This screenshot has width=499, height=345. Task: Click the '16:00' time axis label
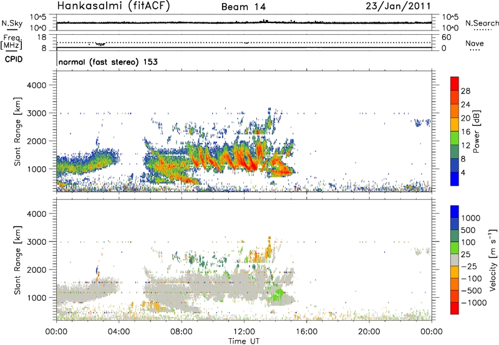pyautogui.click(x=306, y=332)
